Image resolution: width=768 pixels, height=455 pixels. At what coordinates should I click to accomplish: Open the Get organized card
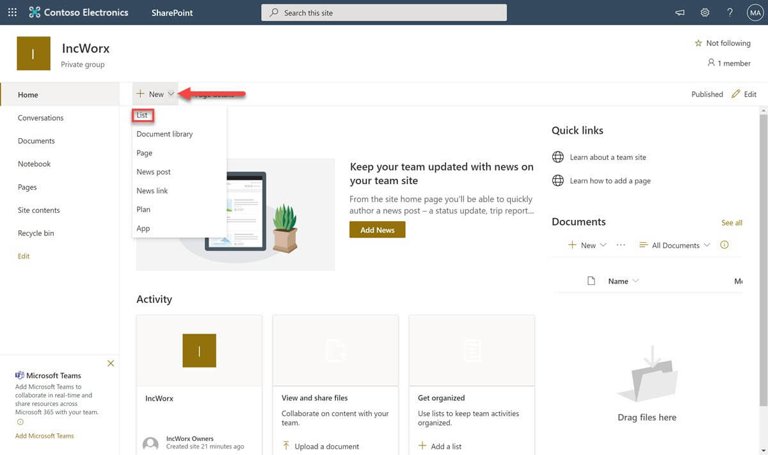472,384
